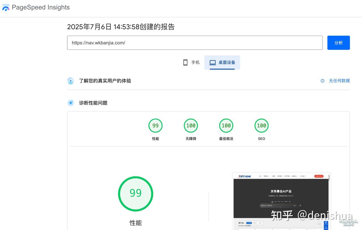
Task: Click the 性能 label under the small gauge
Action: tap(156, 139)
